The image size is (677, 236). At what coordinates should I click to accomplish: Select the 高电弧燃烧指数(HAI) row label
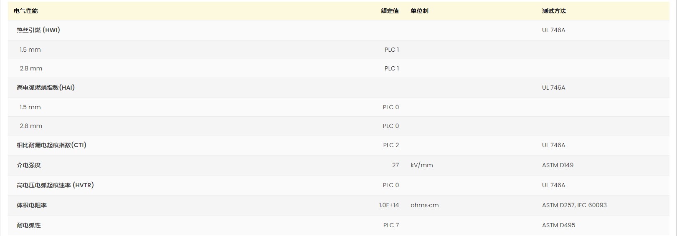click(46, 88)
